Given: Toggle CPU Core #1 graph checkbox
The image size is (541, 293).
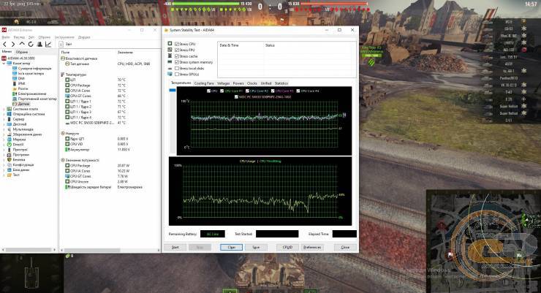Looking at the screenshot, I should click(222, 91).
